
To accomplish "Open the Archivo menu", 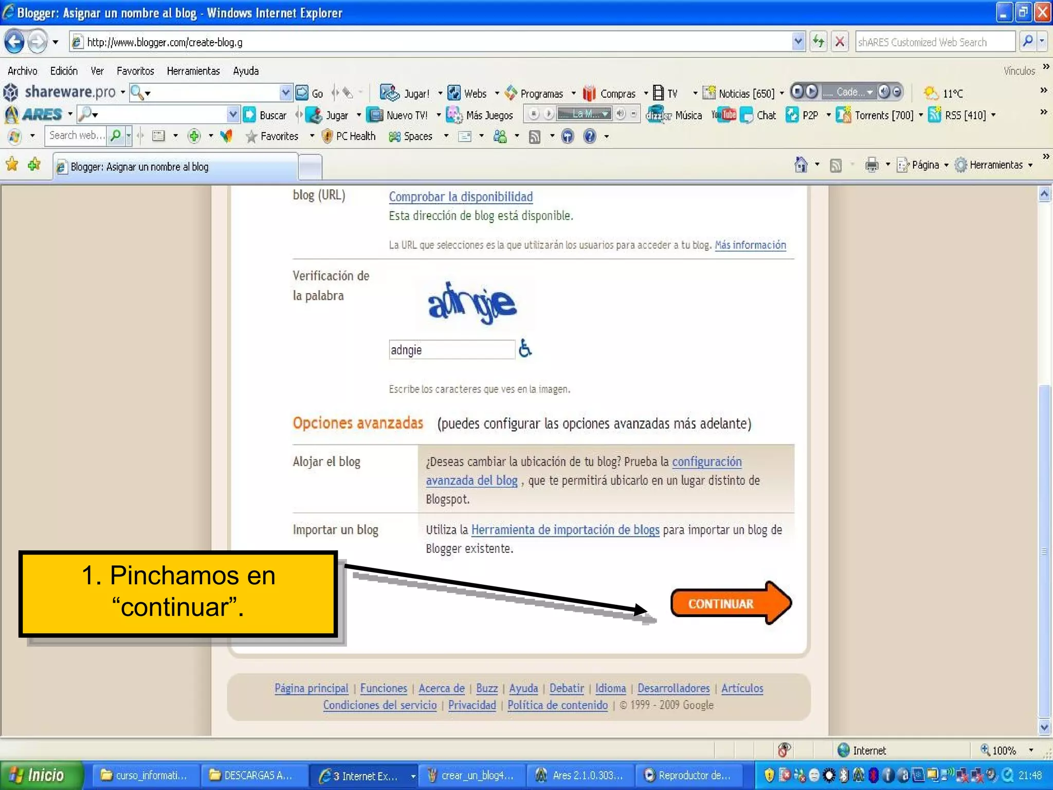I will click(x=22, y=71).
